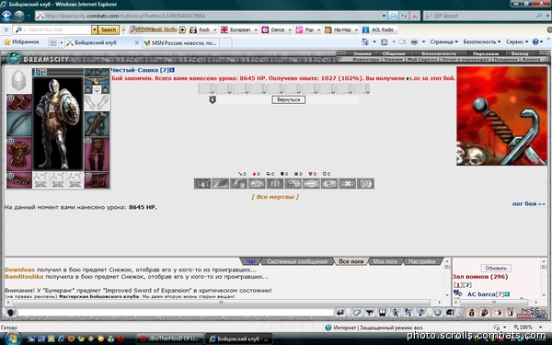Click the info icon next to player name
The image size is (552, 345).
(172, 70)
